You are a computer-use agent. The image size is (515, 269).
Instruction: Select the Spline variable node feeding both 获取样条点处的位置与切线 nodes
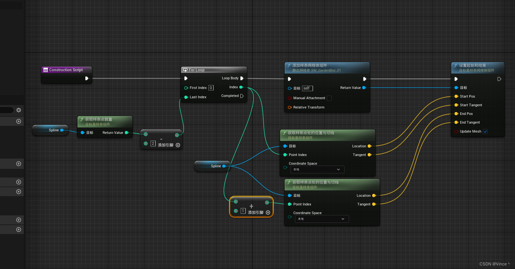tap(213, 166)
